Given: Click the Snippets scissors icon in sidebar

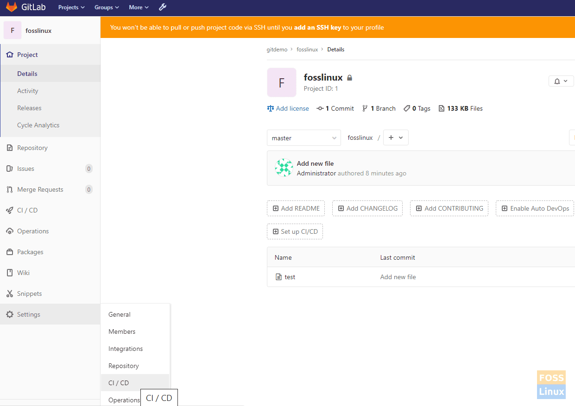Looking at the screenshot, I should [9, 294].
